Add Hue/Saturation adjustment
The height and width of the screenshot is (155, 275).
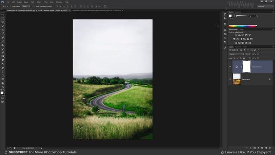(234, 39)
